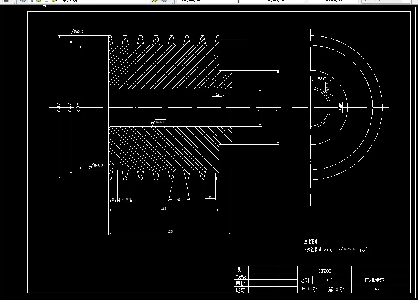Viewport: 418px width, 300px height.
Task: Click the 15±0.3 groove pitch dimension
Action: tap(125, 199)
